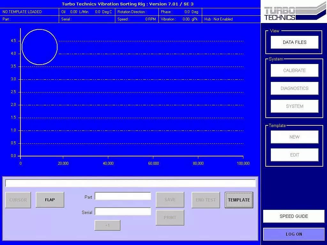Focus the Serial input field

pos(123,211)
